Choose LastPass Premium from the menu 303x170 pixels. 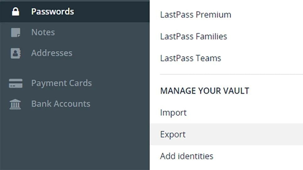tap(196, 15)
